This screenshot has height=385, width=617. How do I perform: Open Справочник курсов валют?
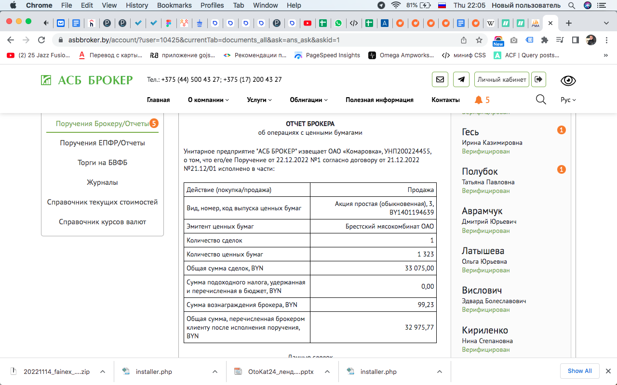[x=102, y=222]
